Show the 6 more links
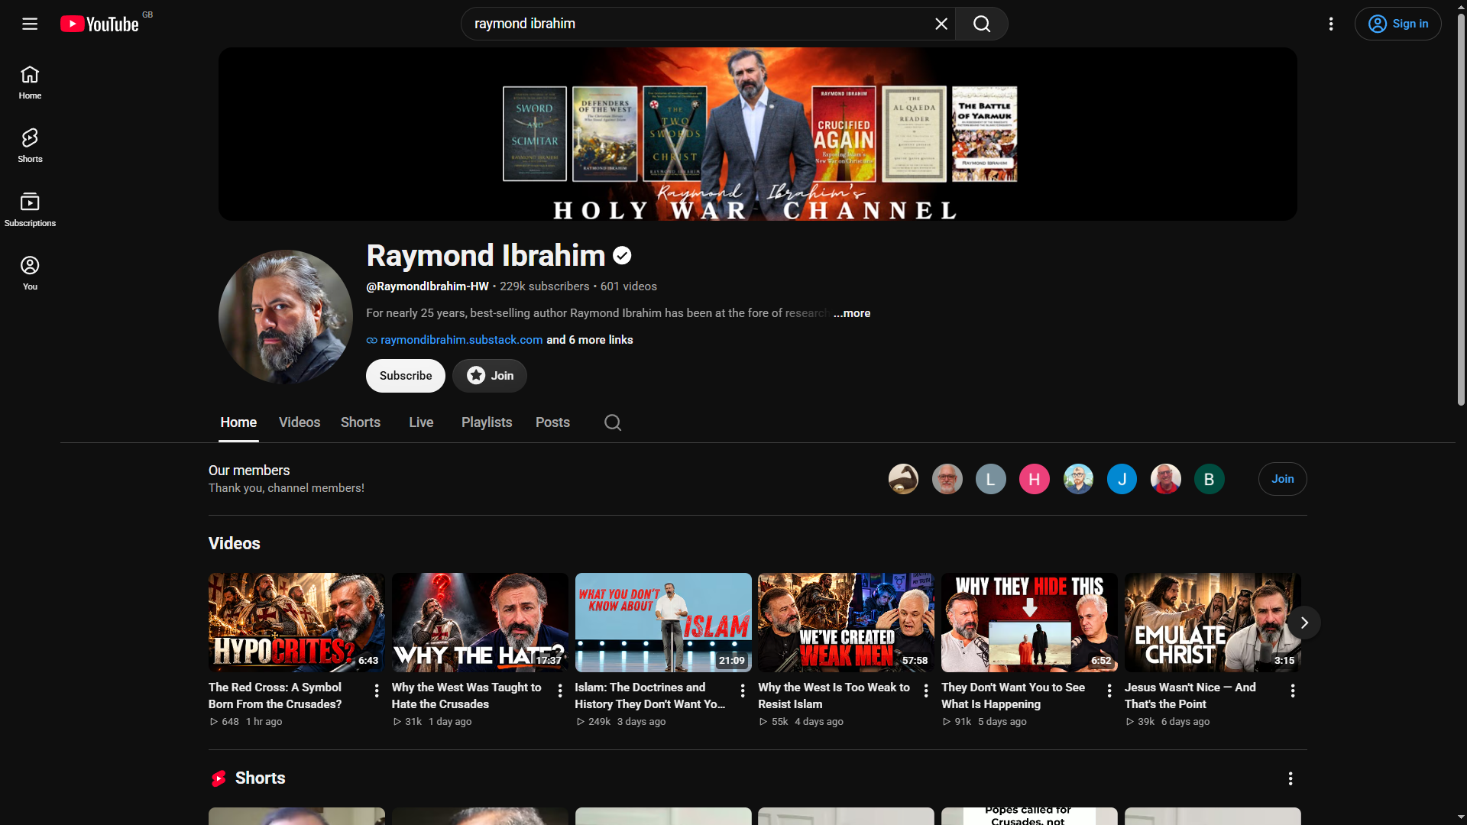Viewport: 1467px width, 825px height. (589, 340)
